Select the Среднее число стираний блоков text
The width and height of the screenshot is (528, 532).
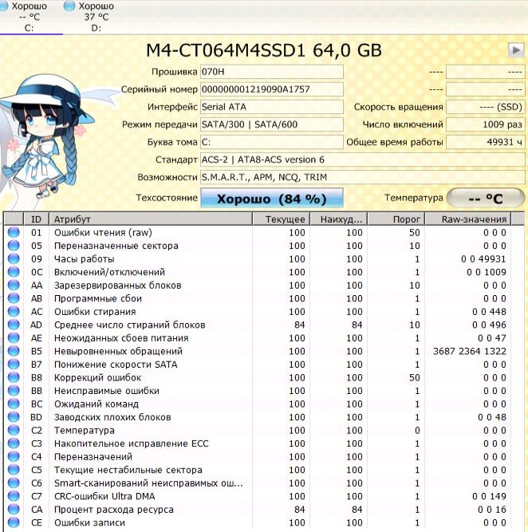pyautogui.click(x=130, y=325)
